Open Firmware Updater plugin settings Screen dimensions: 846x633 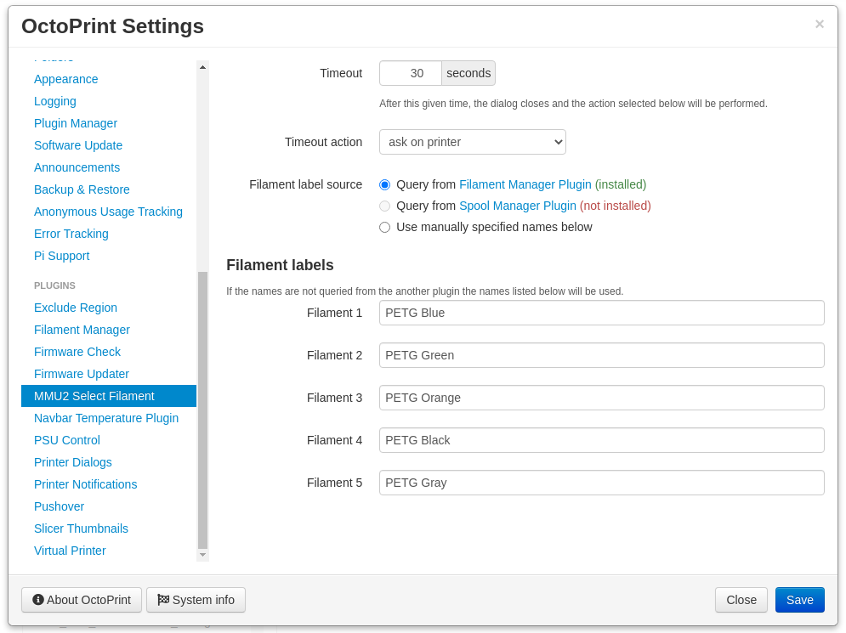82,374
